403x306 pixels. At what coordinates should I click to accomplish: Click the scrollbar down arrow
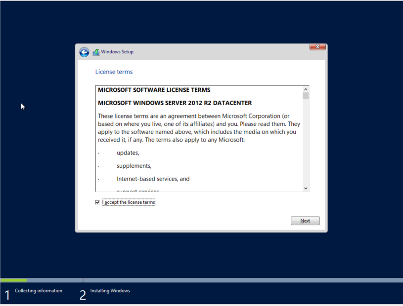tap(306, 188)
